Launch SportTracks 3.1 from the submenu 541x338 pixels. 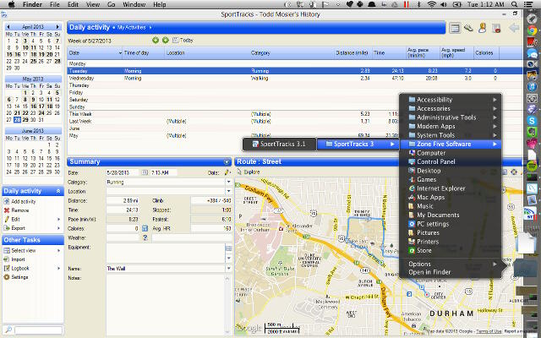click(279, 144)
